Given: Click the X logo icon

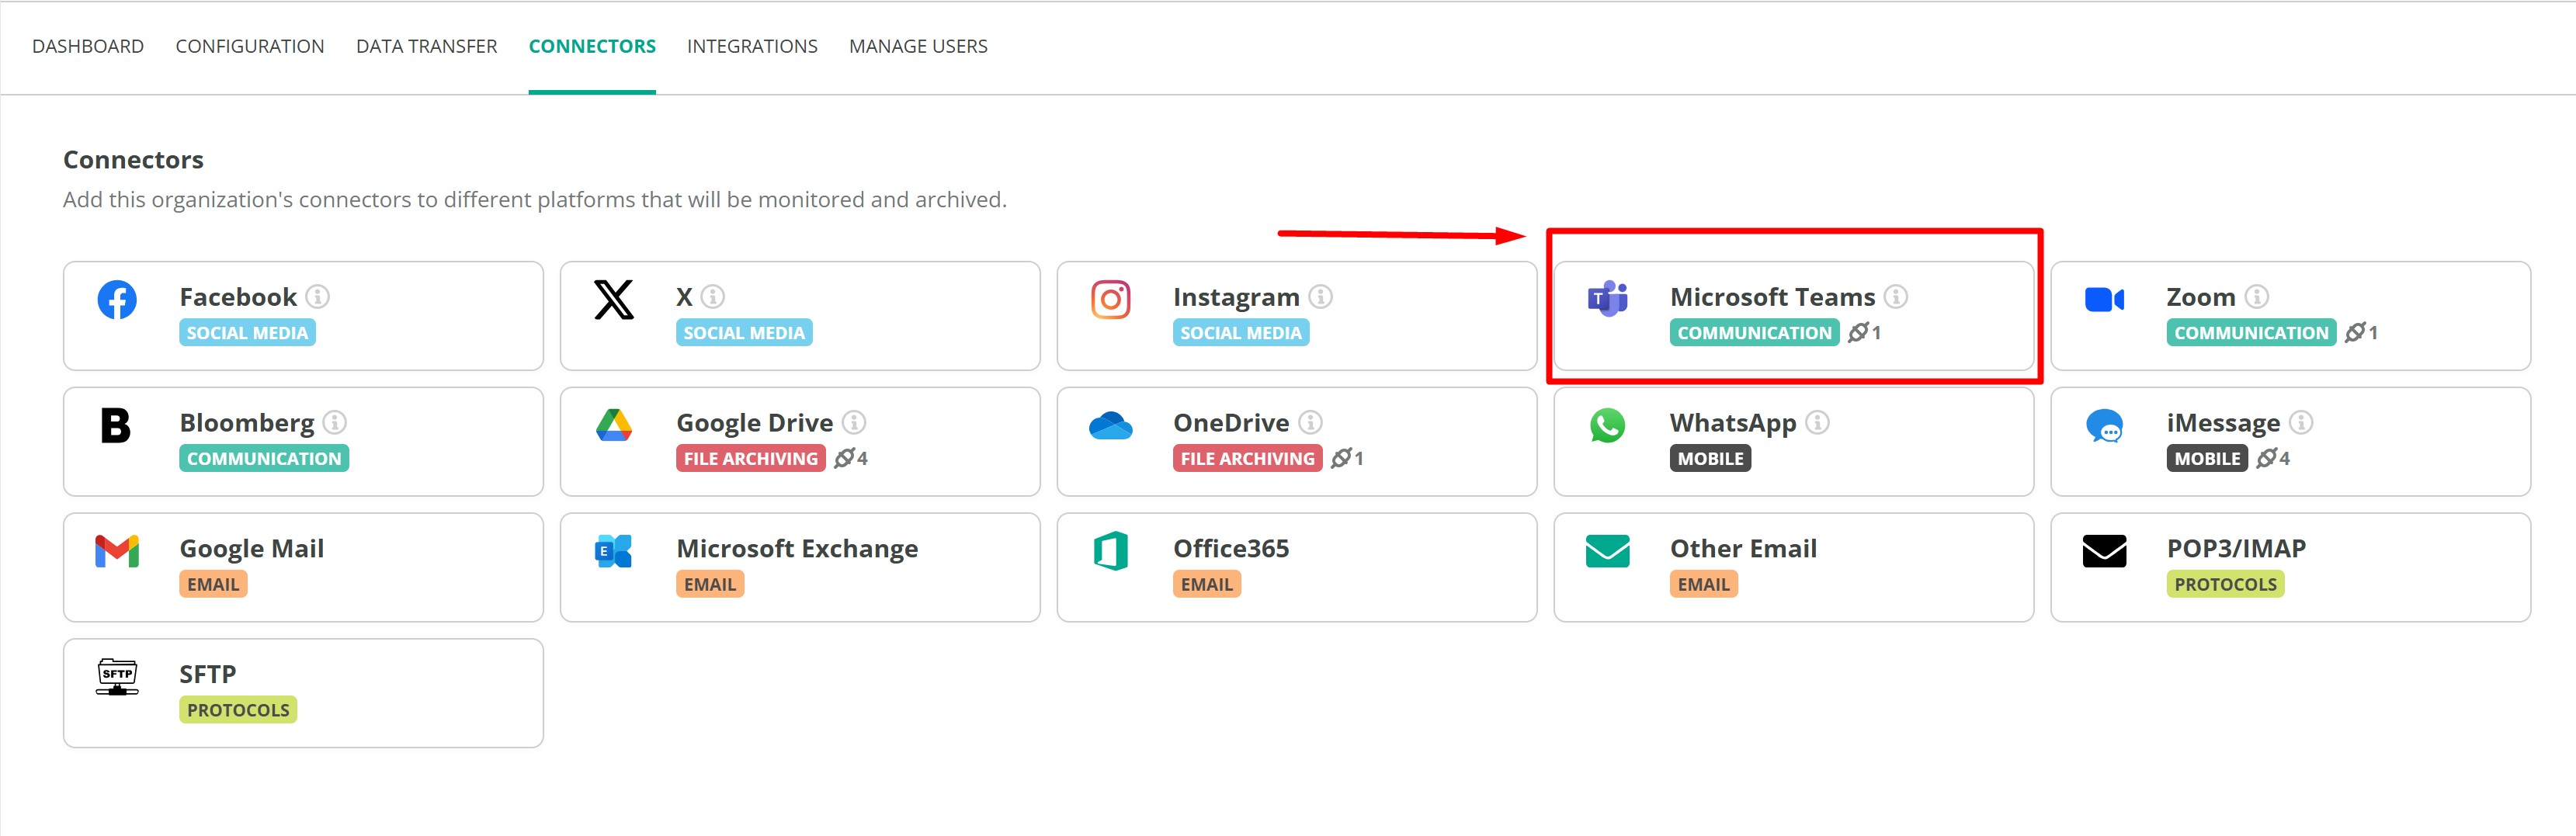Looking at the screenshot, I should (x=614, y=299).
